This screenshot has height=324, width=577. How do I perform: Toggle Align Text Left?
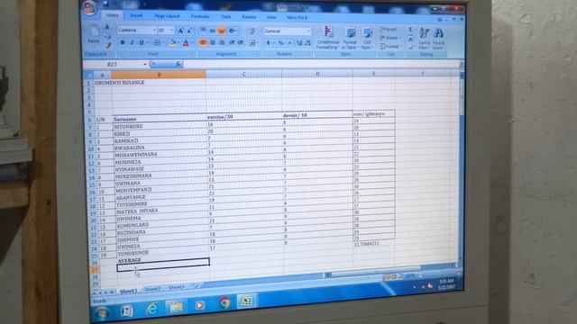pos(203,43)
